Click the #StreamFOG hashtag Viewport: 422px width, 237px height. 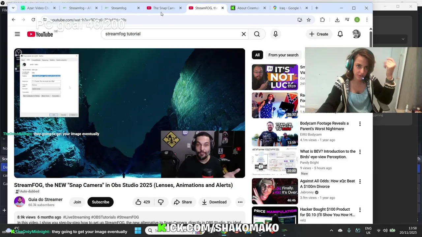(x=128, y=217)
